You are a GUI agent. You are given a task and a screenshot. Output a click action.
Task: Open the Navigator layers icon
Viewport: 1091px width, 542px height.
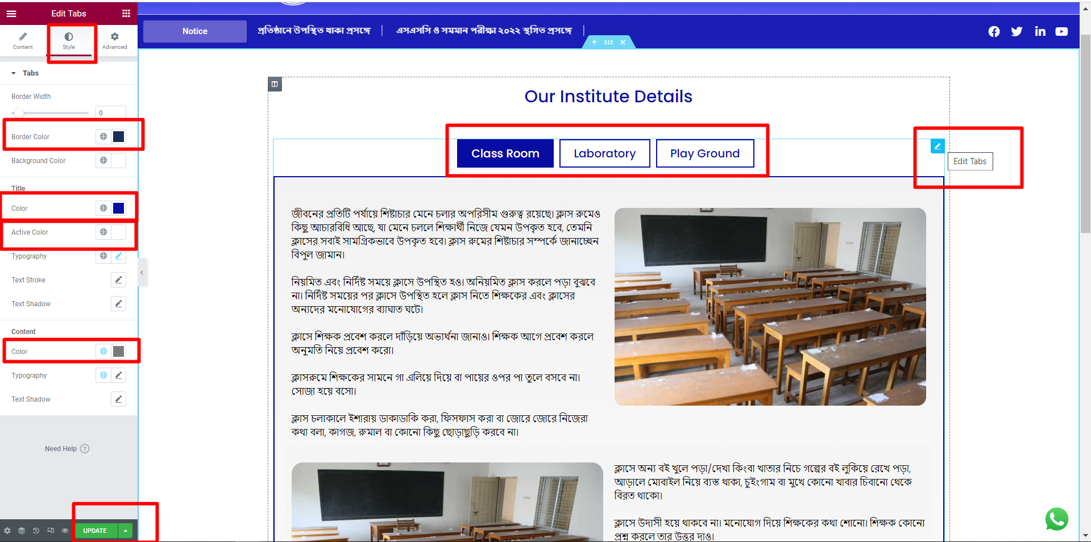pos(22,531)
